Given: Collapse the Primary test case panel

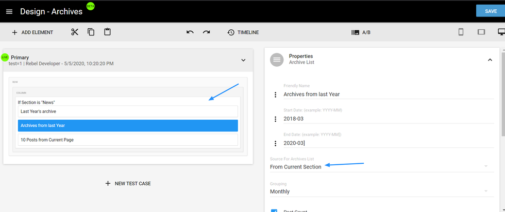Looking at the screenshot, I should coord(244,60).
